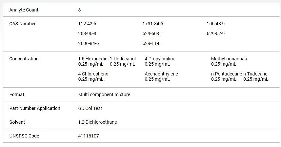
Task: Click the 1,2-Dichloroethane solvent value
Action: [x=97, y=122]
